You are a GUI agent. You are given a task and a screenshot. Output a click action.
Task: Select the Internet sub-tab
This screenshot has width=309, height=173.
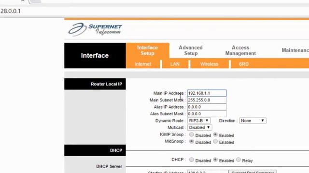coord(143,64)
